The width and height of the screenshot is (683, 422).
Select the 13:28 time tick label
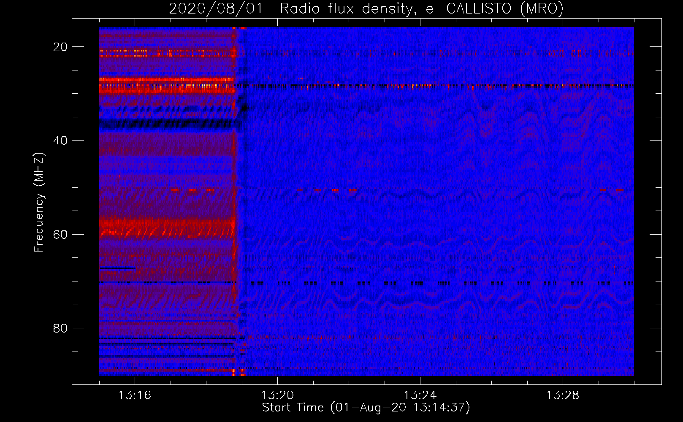coord(563,395)
